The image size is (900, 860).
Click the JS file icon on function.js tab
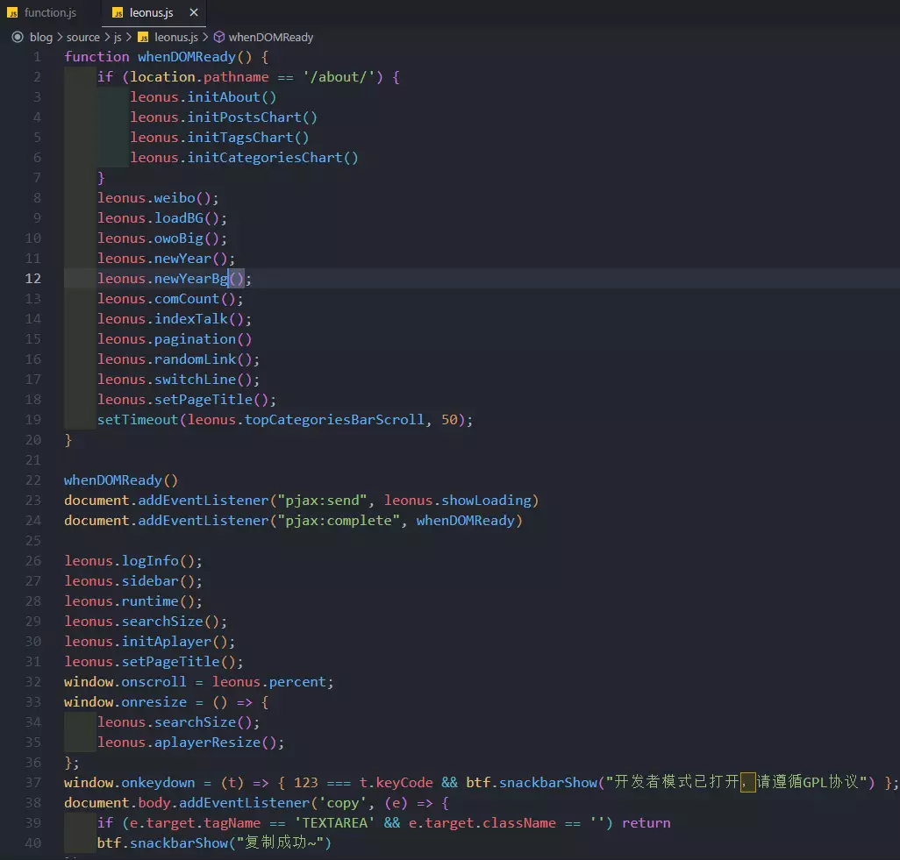[13, 13]
